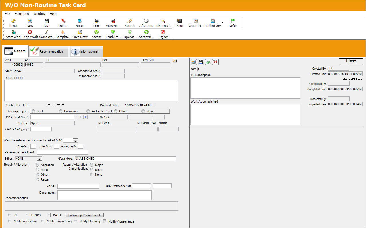Open Notes from the toolbar
366x228 pixels.
click(x=80, y=21)
